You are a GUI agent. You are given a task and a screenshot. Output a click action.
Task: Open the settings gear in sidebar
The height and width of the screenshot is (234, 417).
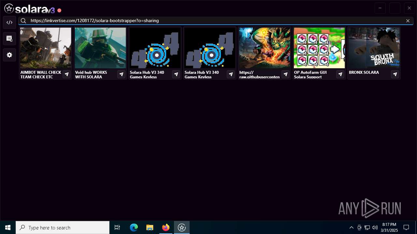[x=9, y=55]
